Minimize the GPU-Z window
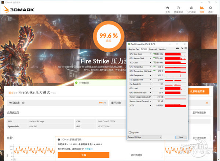 point(170,44)
